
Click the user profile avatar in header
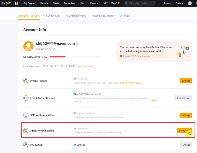click(190, 3)
